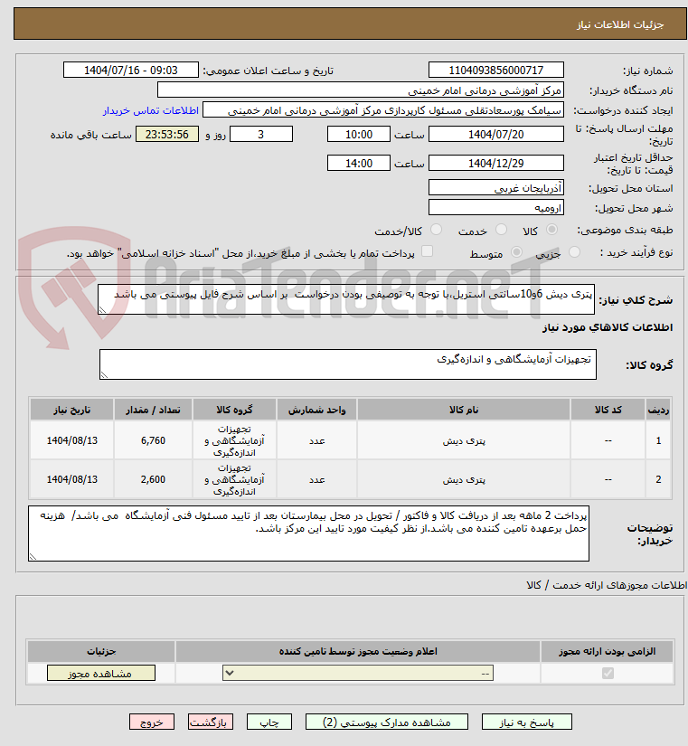Viewport: 688px width, 746px height.
Task: Click the کد کالا column header
Action: point(608,410)
